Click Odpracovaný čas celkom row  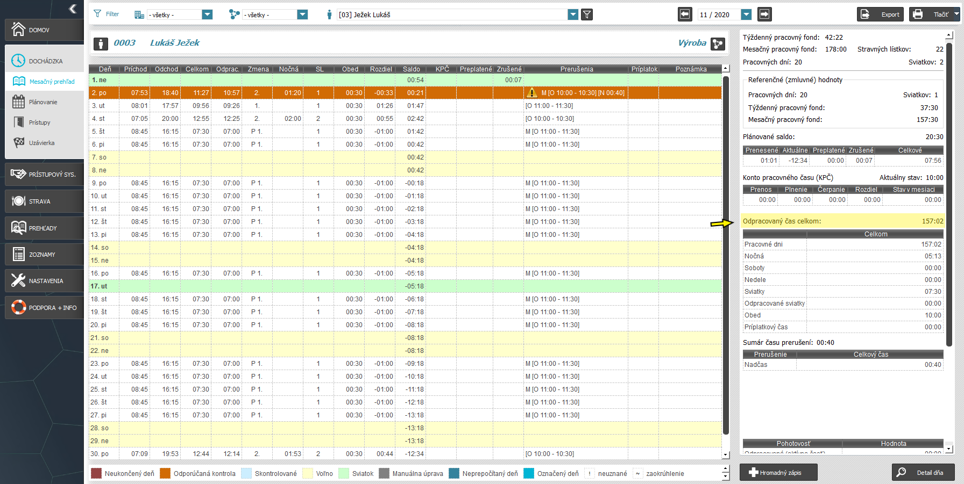pyautogui.click(x=842, y=221)
